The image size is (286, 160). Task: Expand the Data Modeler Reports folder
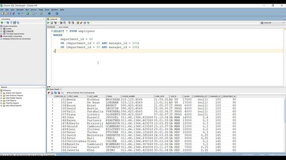point(1,98)
